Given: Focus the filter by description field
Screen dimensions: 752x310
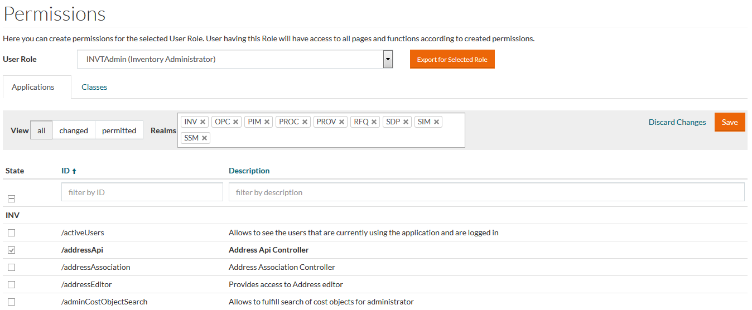Looking at the screenshot, I should (x=486, y=192).
